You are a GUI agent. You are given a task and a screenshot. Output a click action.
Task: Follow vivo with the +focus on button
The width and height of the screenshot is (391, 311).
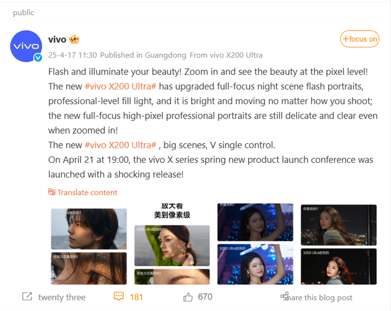(359, 39)
